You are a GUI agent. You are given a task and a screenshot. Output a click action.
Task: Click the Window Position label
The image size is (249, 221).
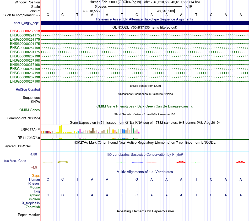[27, 2]
